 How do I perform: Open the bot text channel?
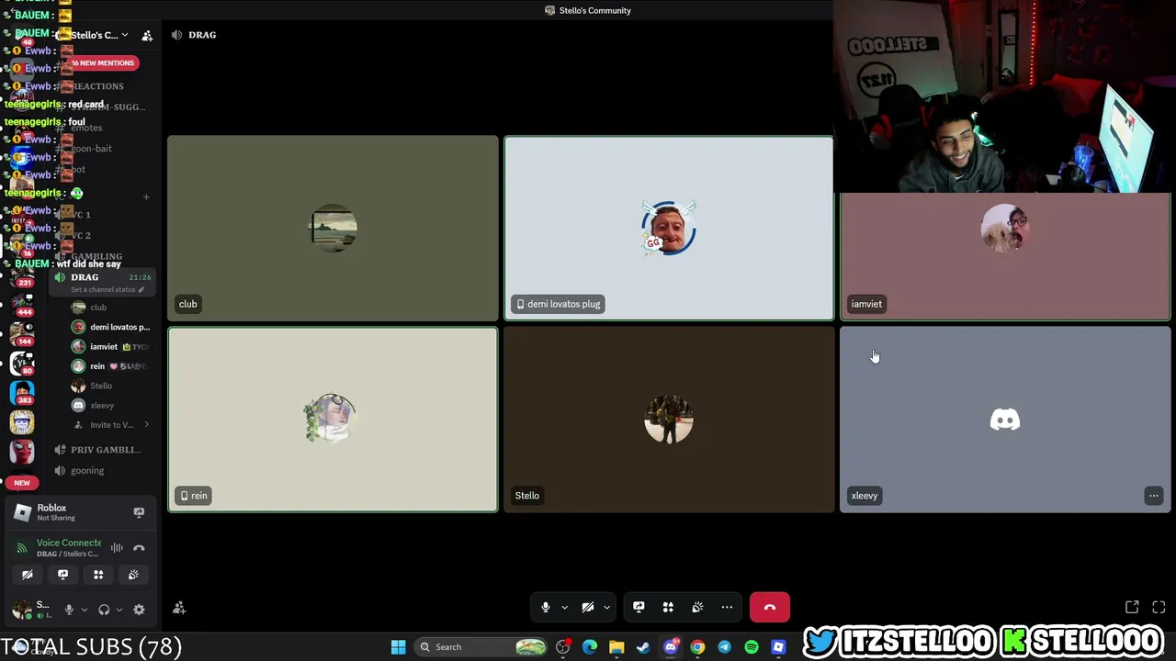(78, 170)
